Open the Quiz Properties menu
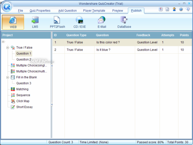This screenshot has height=145, width=193. [40, 10]
